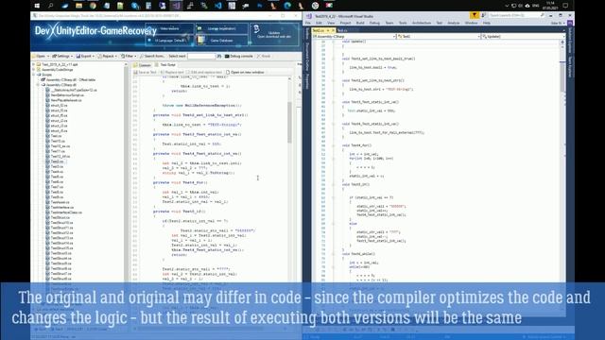605x340 pixels.
Task: Open Visual Studio Architecture menu
Action: click(422, 23)
